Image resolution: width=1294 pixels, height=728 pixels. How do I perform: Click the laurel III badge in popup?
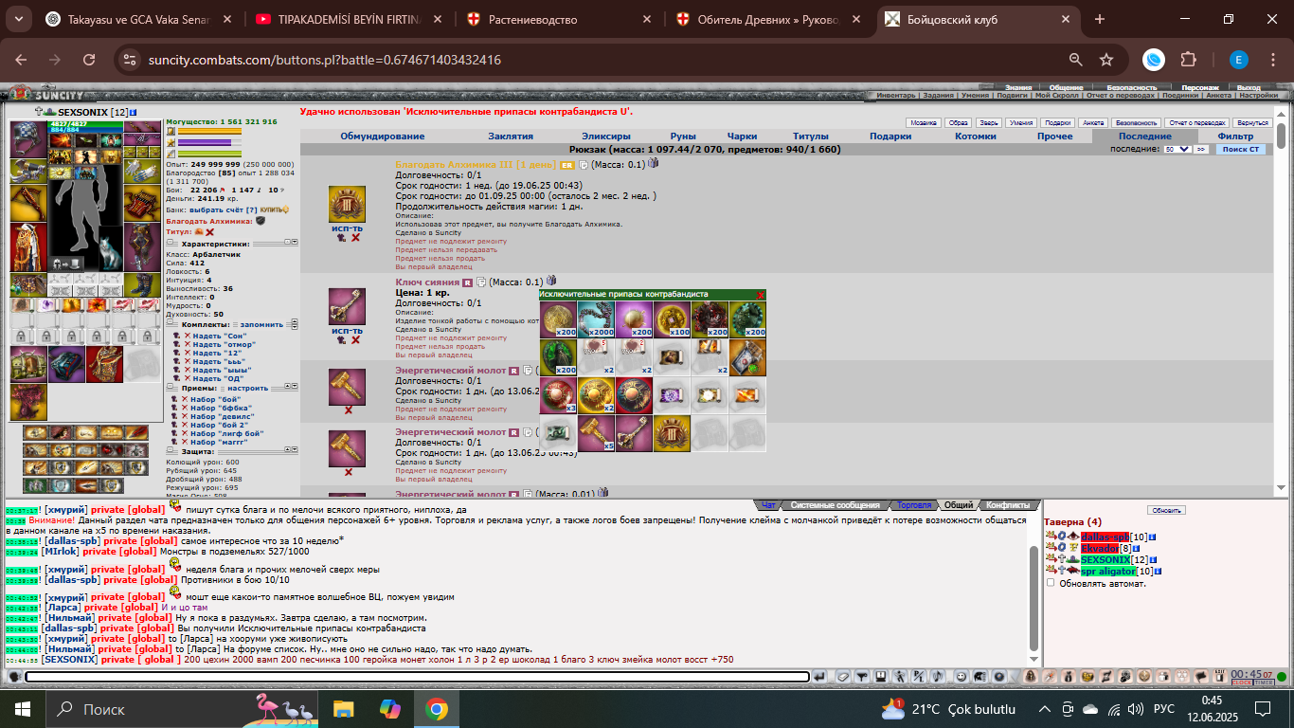point(672,433)
